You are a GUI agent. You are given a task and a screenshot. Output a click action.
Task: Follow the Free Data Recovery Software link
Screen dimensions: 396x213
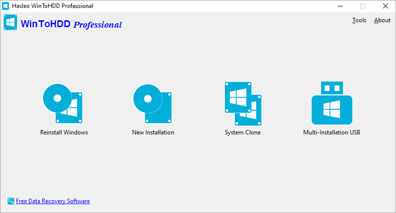point(53,201)
